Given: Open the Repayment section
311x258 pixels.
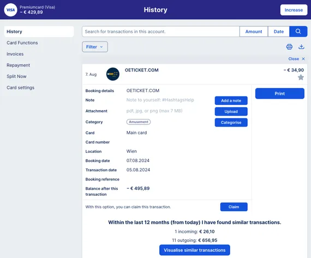Looking at the screenshot, I should pyautogui.click(x=18, y=65).
